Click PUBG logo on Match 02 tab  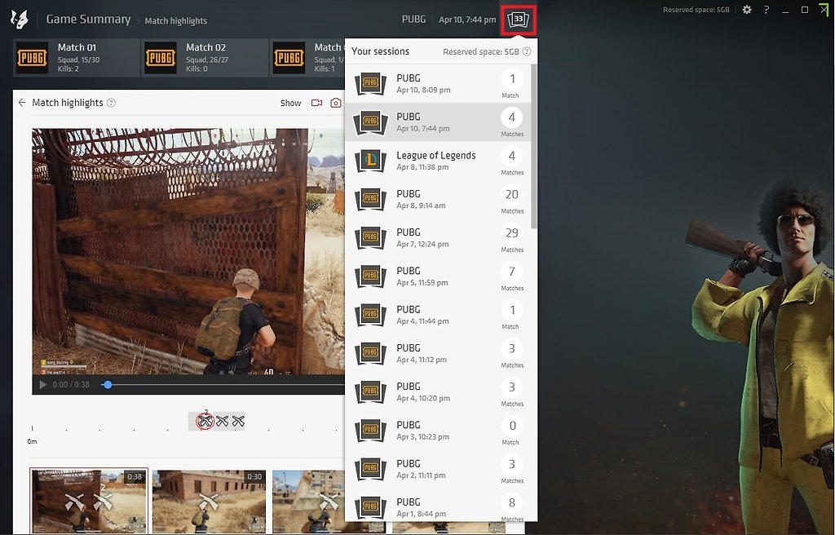[x=161, y=58]
